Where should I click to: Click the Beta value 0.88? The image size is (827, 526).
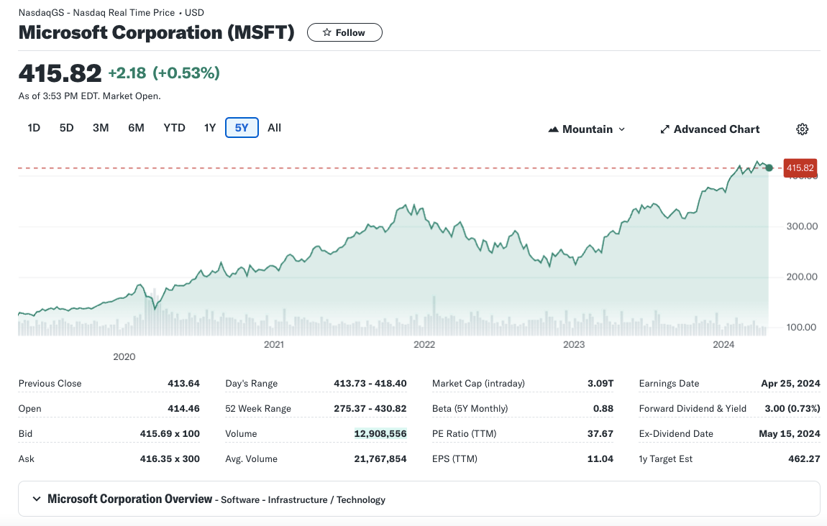pyautogui.click(x=603, y=408)
